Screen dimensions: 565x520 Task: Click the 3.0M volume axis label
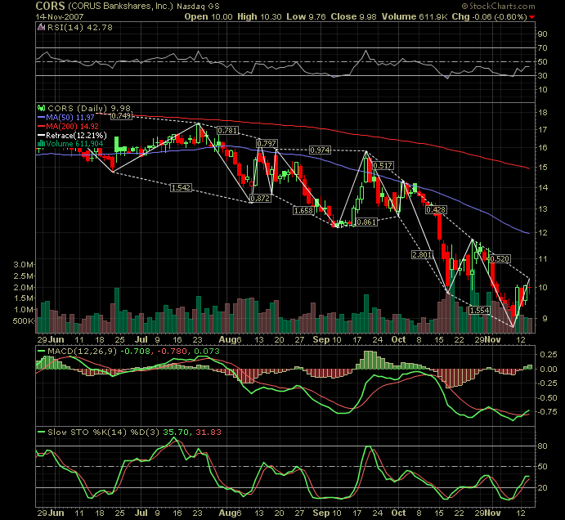click(24, 265)
